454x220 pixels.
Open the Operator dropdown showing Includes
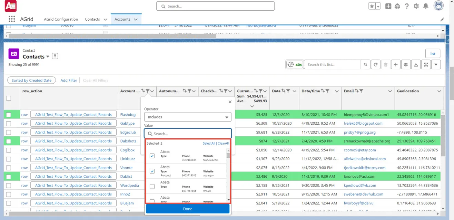[187, 117]
